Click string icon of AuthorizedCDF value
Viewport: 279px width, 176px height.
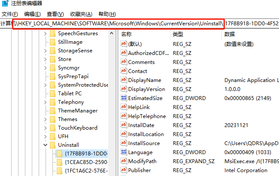coord(124,53)
